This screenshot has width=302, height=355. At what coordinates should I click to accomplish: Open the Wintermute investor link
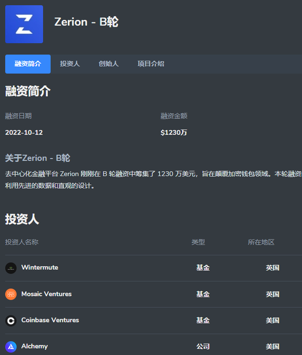pyautogui.click(x=40, y=267)
